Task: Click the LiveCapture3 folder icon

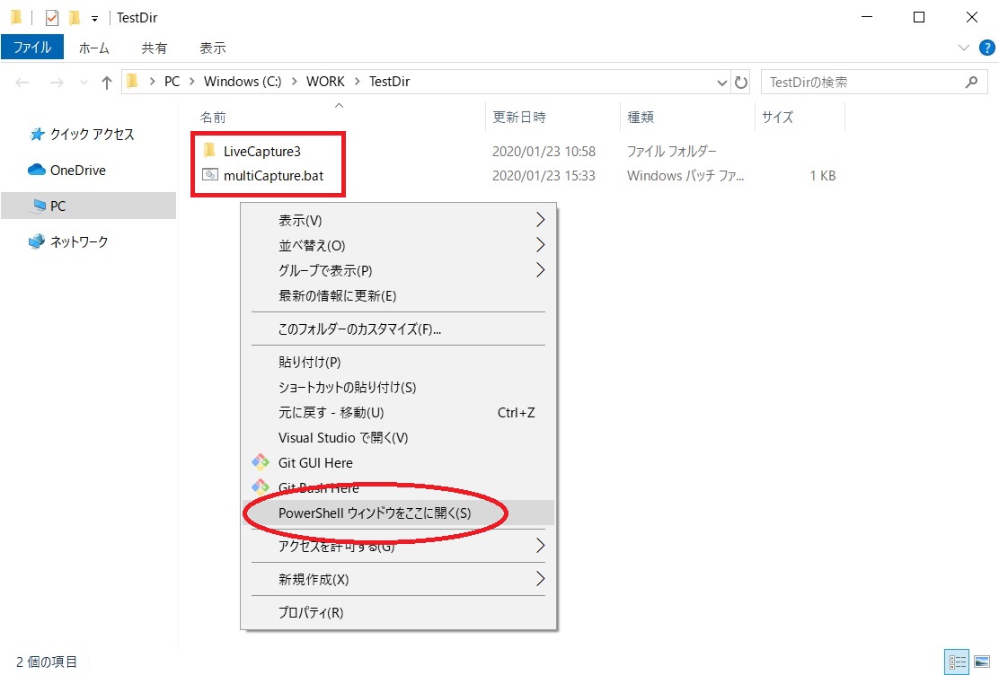Action: (x=209, y=150)
